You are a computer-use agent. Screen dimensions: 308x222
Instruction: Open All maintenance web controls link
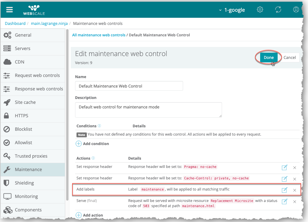[99, 35]
